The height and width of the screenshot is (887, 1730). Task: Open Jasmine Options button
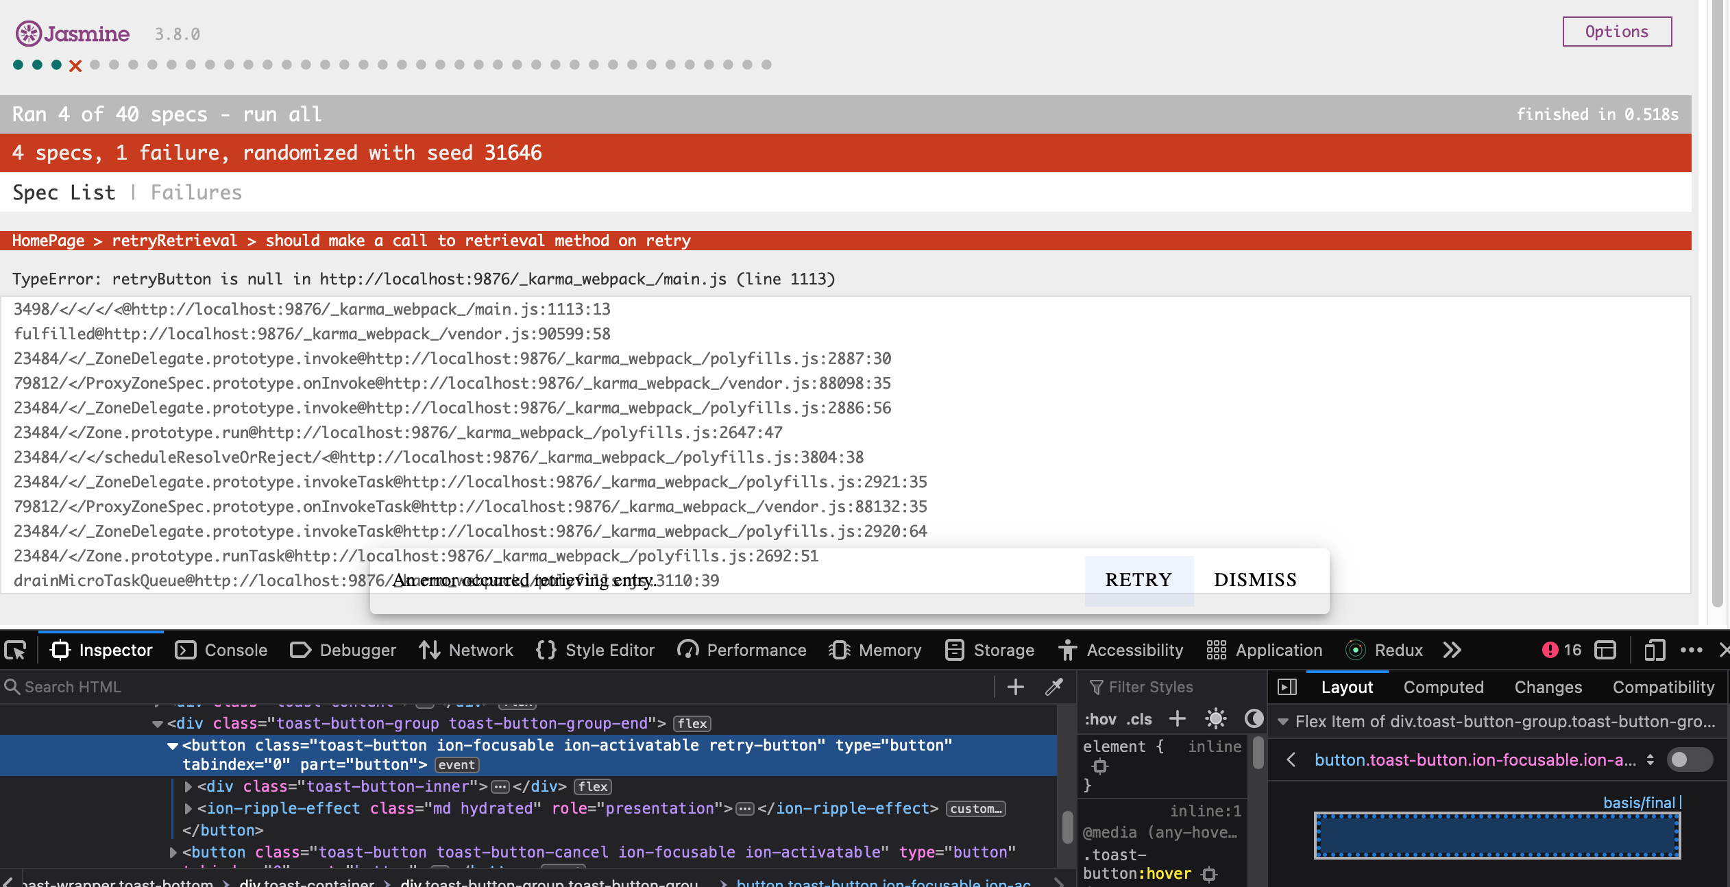point(1617,32)
